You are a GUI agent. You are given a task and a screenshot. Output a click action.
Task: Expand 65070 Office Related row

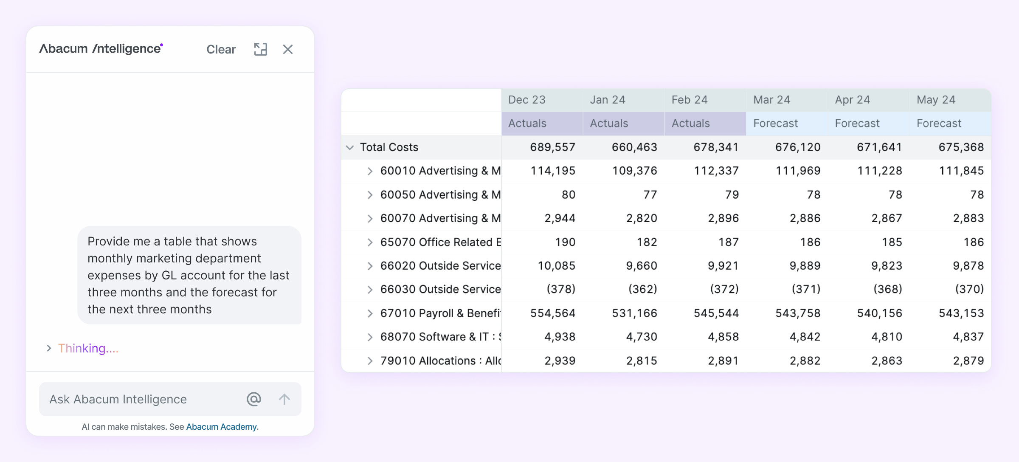(x=370, y=242)
